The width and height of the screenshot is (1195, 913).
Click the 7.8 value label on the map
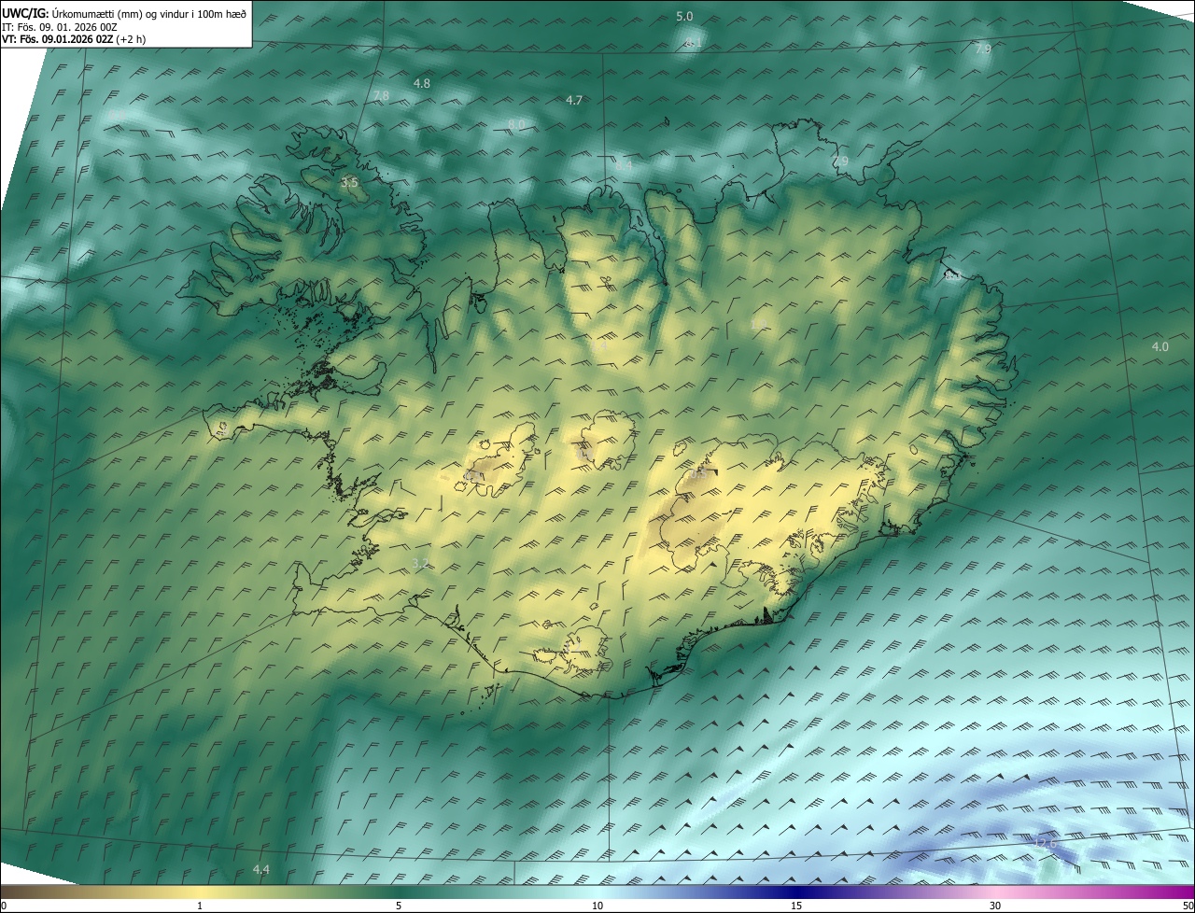(x=381, y=96)
